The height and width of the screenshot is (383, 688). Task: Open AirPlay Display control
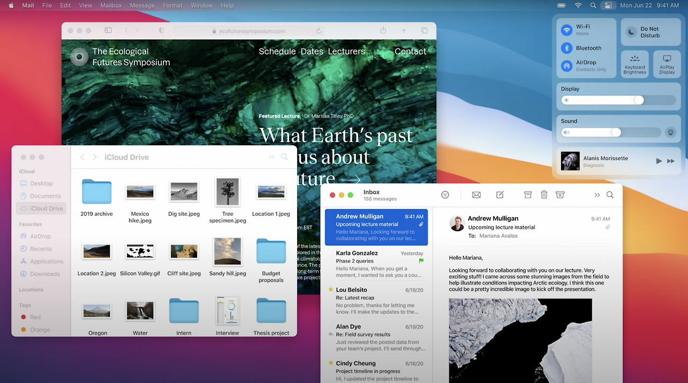(x=667, y=65)
